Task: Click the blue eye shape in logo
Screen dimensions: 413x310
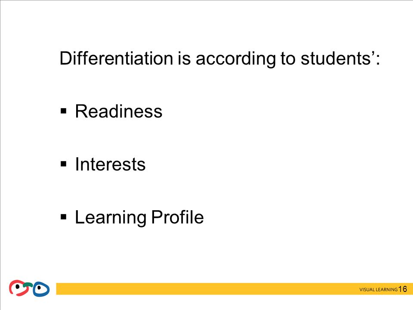Action: [41, 289]
